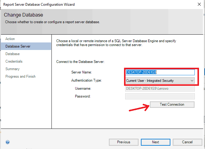Select the Database Server step
Viewport: 205px width, 149px height.
click(18, 46)
